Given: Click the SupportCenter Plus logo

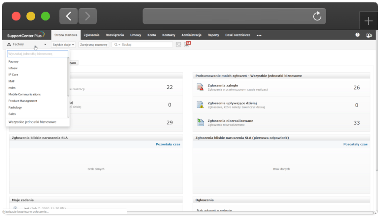Looking at the screenshot, I should (x=26, y=35).
